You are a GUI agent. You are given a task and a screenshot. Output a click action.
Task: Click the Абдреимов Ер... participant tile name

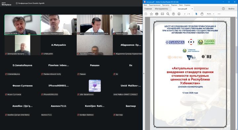coord(131,45)
